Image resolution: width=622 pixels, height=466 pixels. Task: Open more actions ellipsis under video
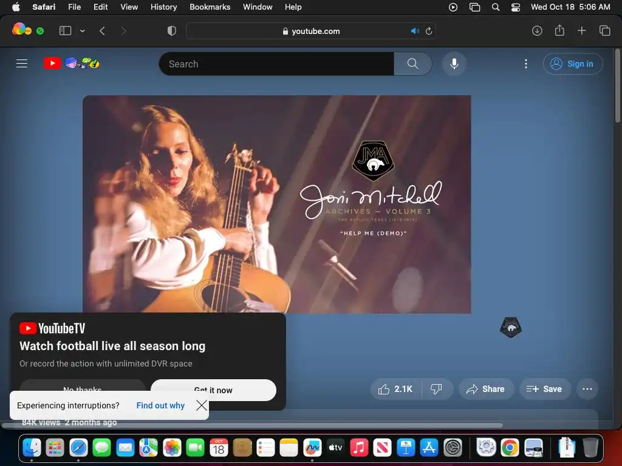(587, 389)
